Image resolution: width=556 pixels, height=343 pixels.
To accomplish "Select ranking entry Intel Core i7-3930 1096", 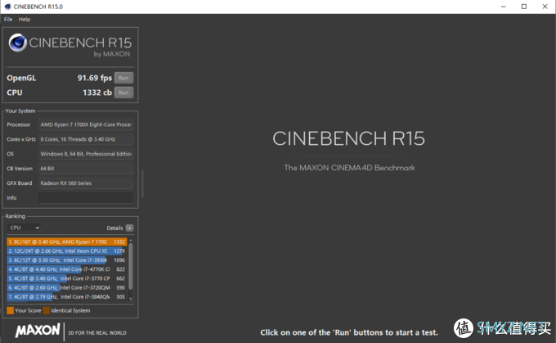I will (67, 260).
